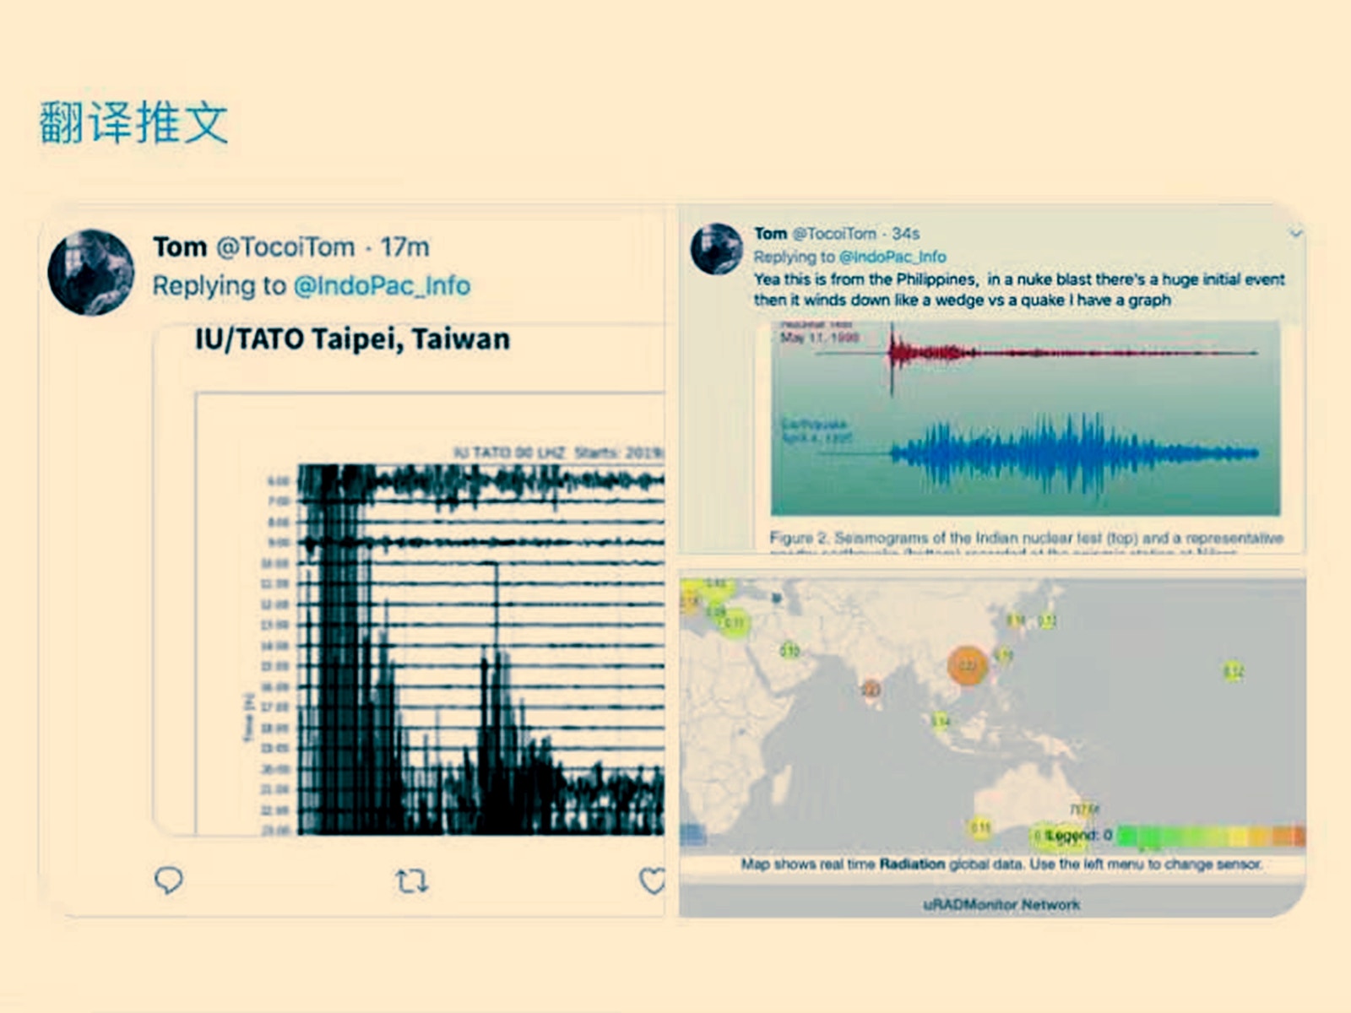Expand the chevron menu on the 34s tweet
The width and height of the screenshot is (1351, 1013).
pyautogui.click(x=1295, y=234)
